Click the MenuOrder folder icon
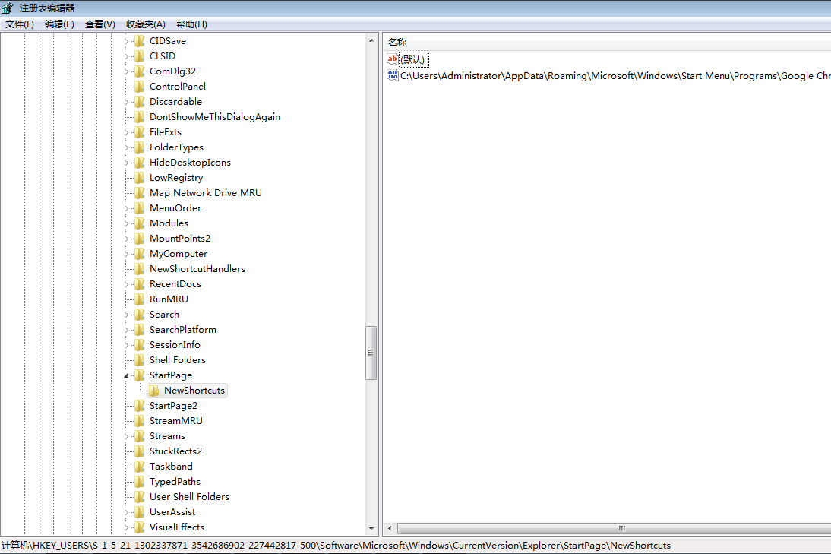Image resolution: width=831 pixels, height=554 pixels. (x=139, y=207)
